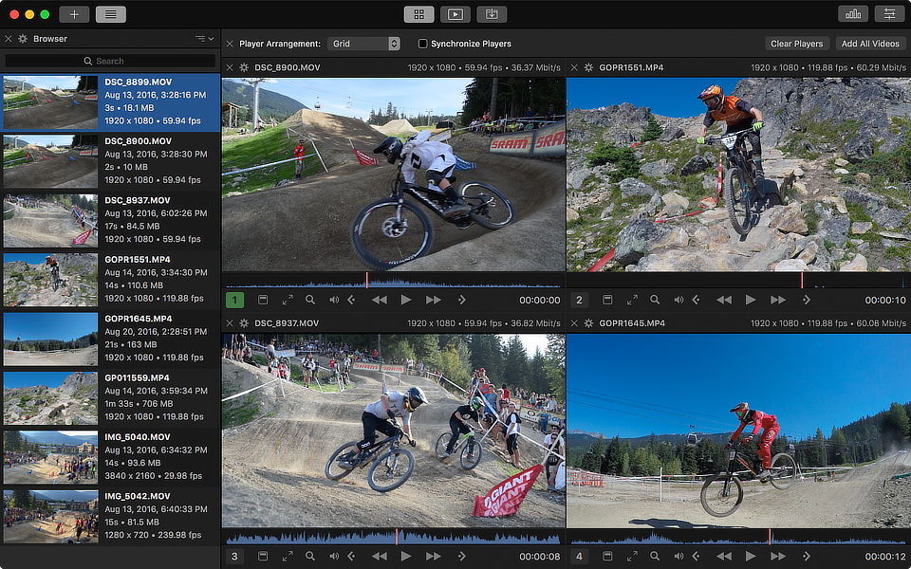Open the Browser panel gear menu
911x569 pixels.
[23, 39]
